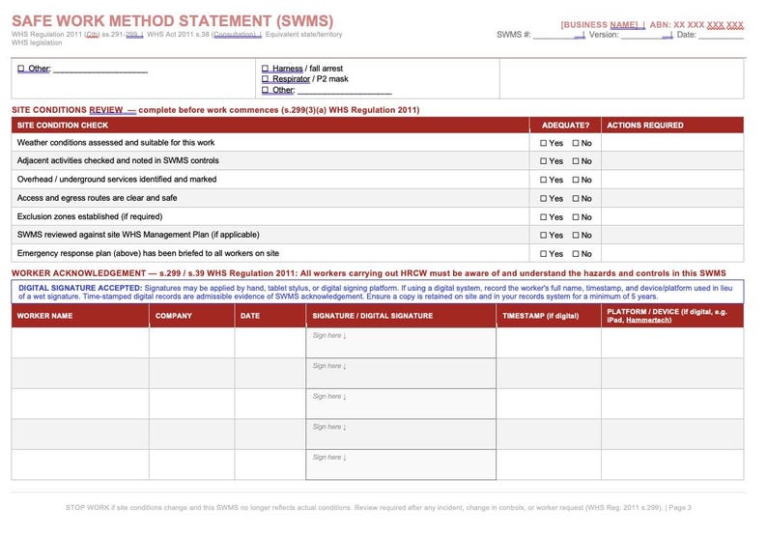Check Yes for weather conditions assessed
Viewport: 767px width, 537px height.
pos(543,143)
